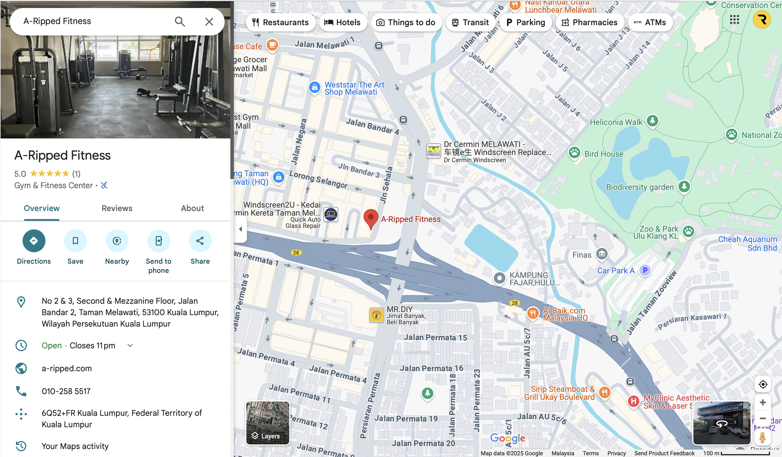Click the phone number 010-258 5517
This screenshot has height=457, width=782.
(x=66, y=391)
